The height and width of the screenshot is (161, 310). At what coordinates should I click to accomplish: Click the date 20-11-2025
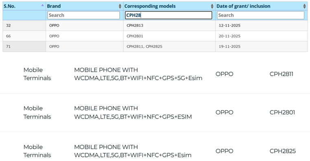[229, 36]
